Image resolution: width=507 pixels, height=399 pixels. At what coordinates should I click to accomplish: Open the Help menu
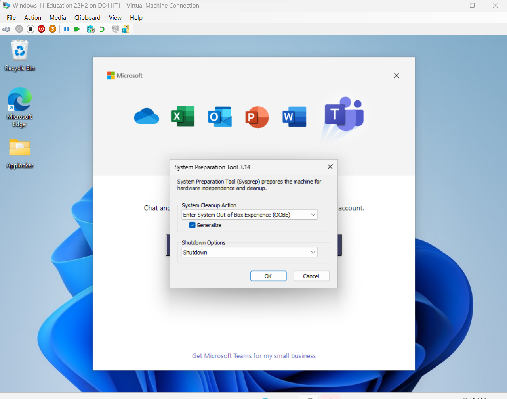(x=136, y=18)
